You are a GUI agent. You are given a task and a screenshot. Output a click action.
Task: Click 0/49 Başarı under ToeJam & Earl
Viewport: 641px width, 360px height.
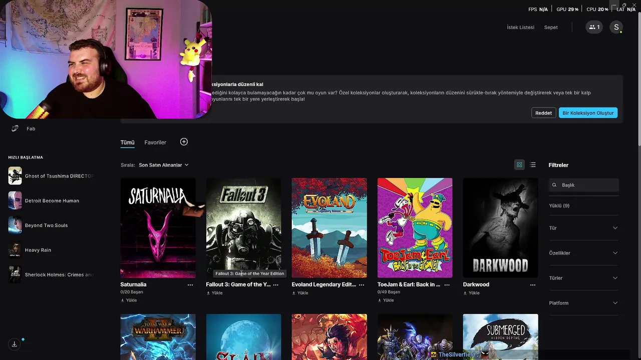coord(389,292)
